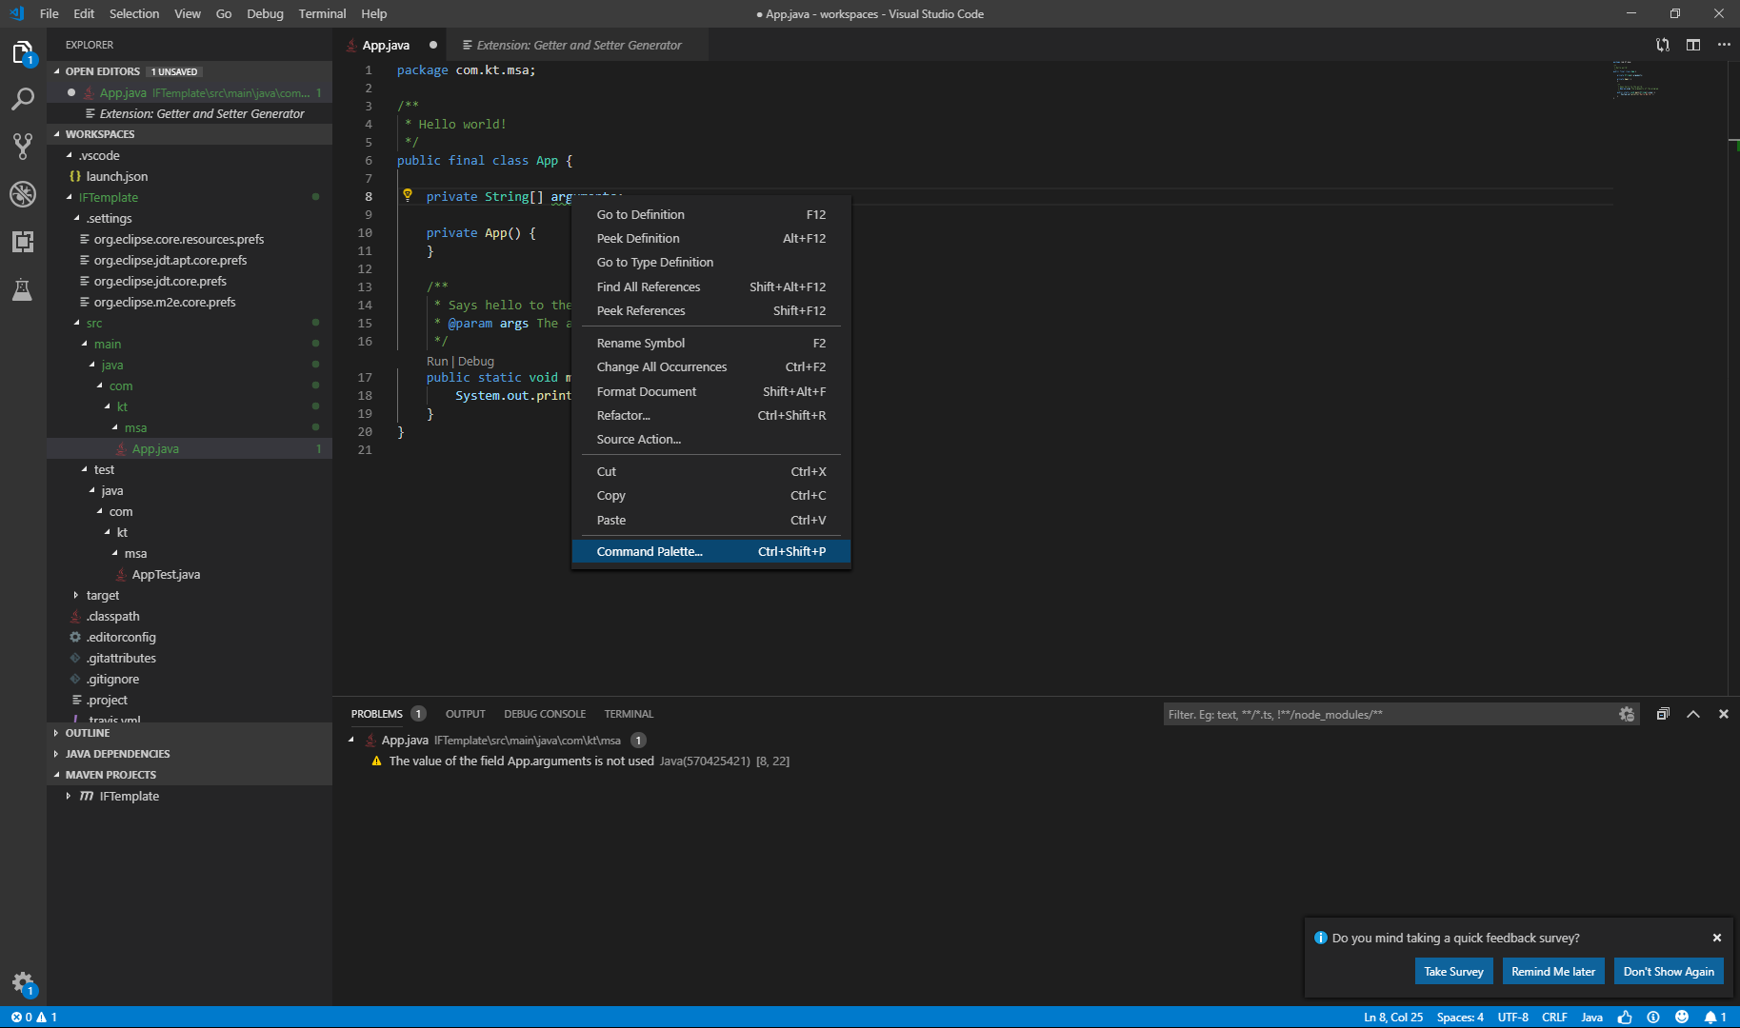Click the Run code lens link
Image resolution: width=1740 pixels, height=1028 pixels.
pos(437,361)
